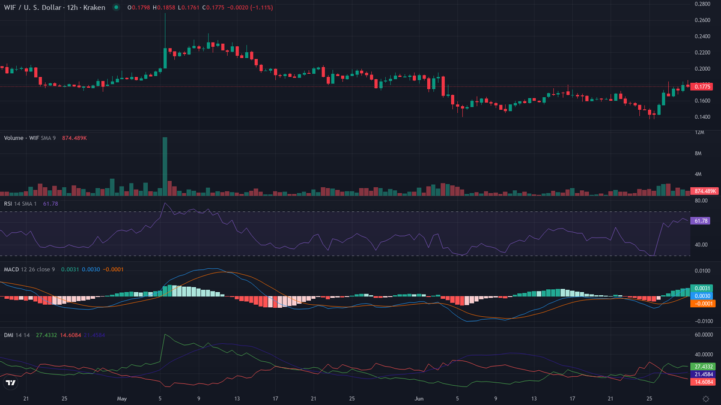The height and width of the screenshot is (405, 721).
Task: Open chart settings gear icon
Action: pos(705,398)
